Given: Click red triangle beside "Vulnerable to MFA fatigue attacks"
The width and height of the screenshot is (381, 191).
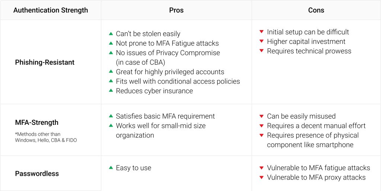Looking at the screenshot, I should pyautogui.click(x=262, y=168).
